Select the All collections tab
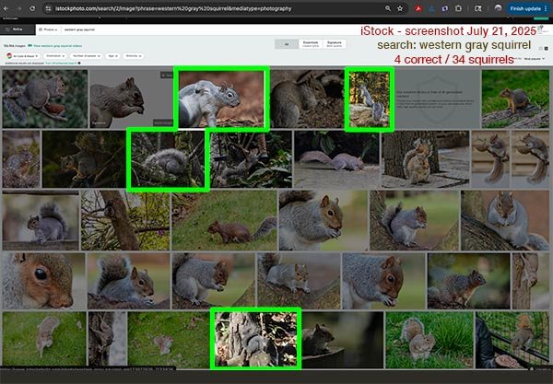Image resolution: width=553 pixels, height=384 pixels. click(x=287, y=44)
